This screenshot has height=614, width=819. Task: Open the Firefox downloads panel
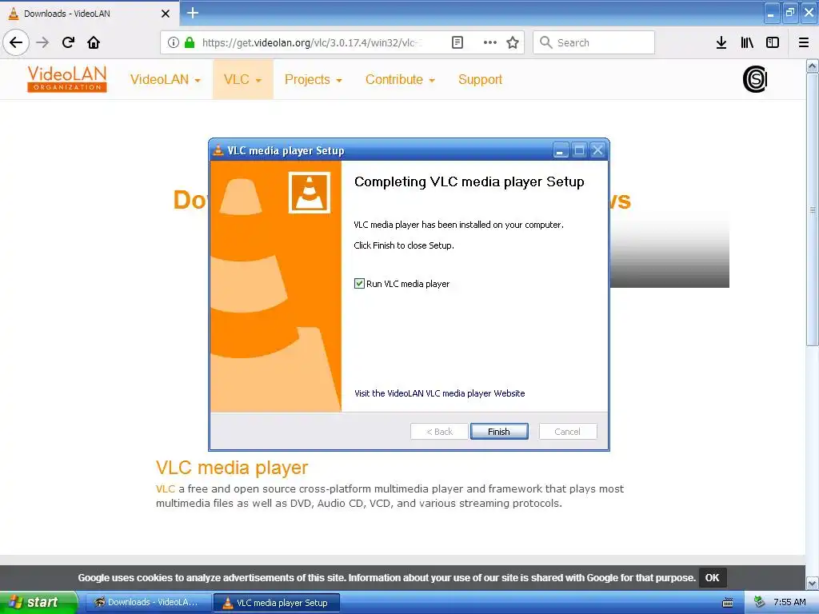click(x=721, y=42)
